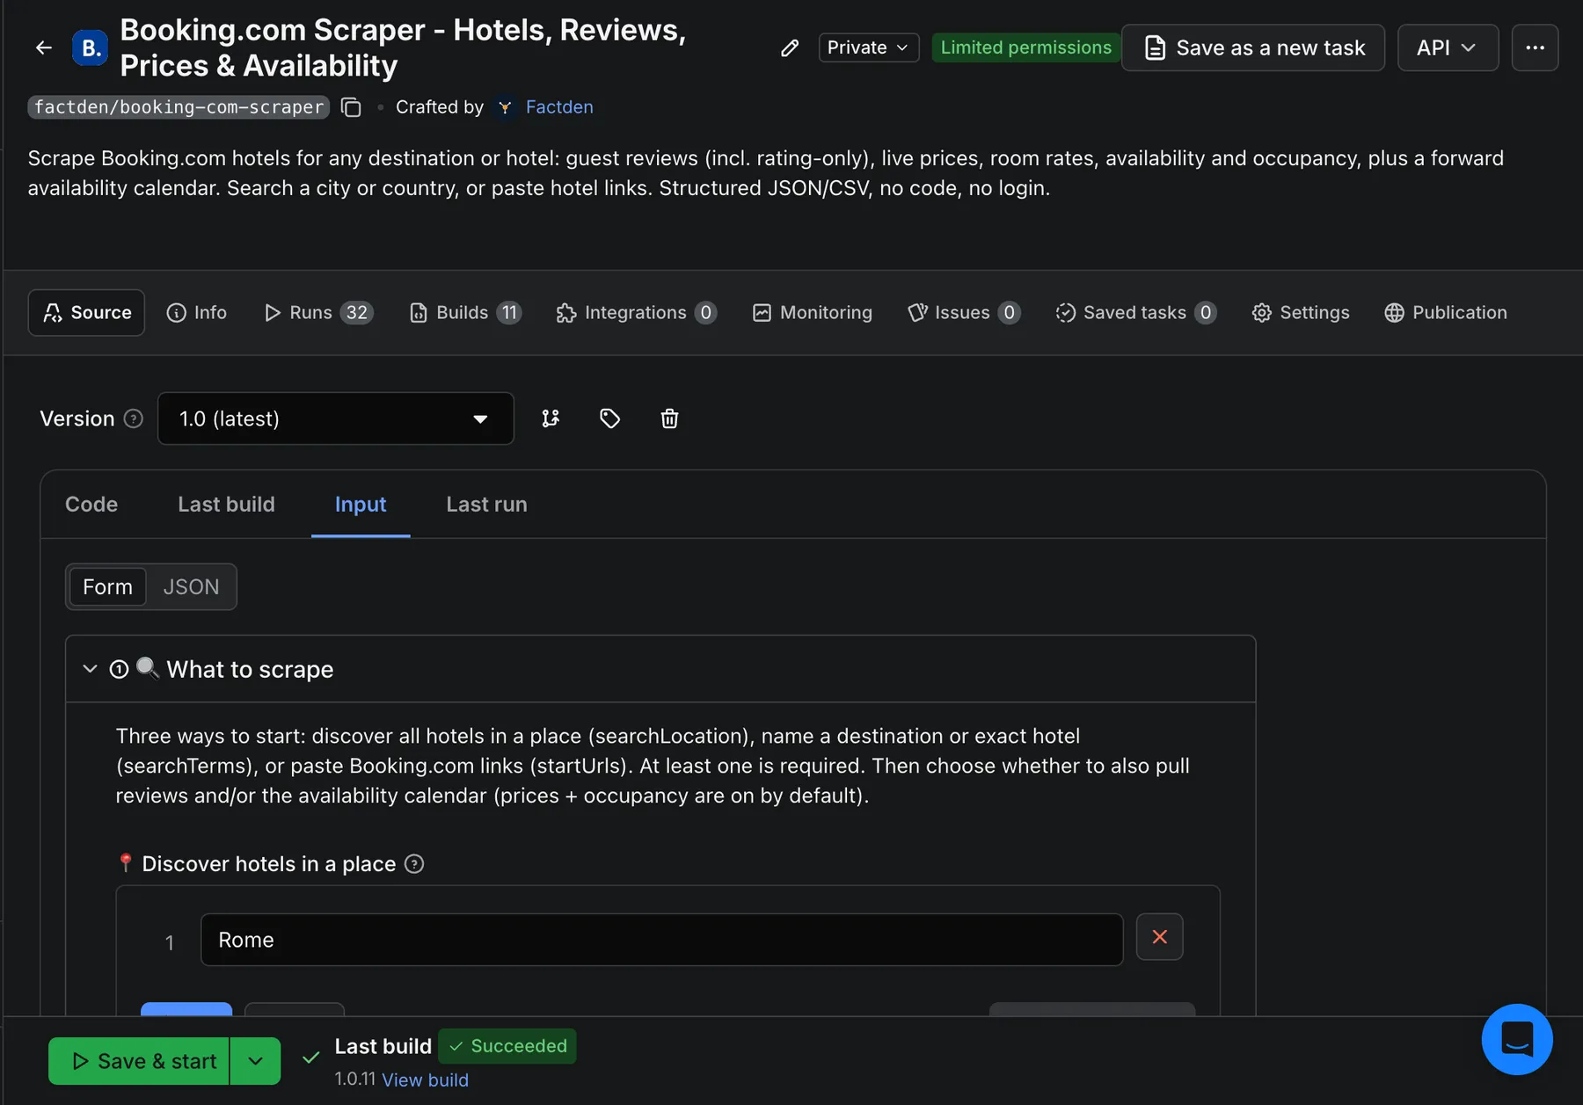Click the Limited permissions badge

click(x=1025, y=47)
